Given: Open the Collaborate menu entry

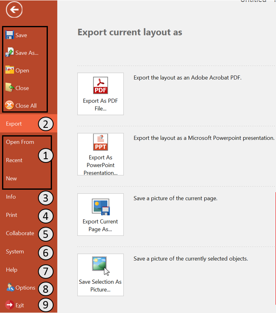Looking at the screenshot, I should coord(20,233).
